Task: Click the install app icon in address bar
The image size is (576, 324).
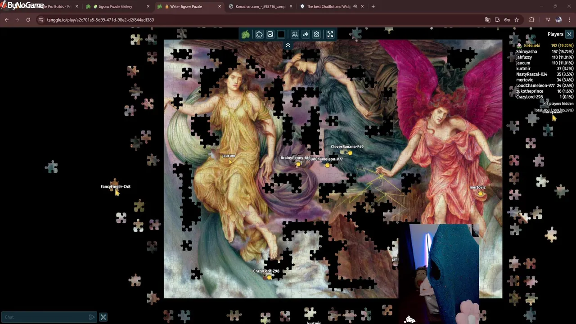Action: (x=497, y=20)
